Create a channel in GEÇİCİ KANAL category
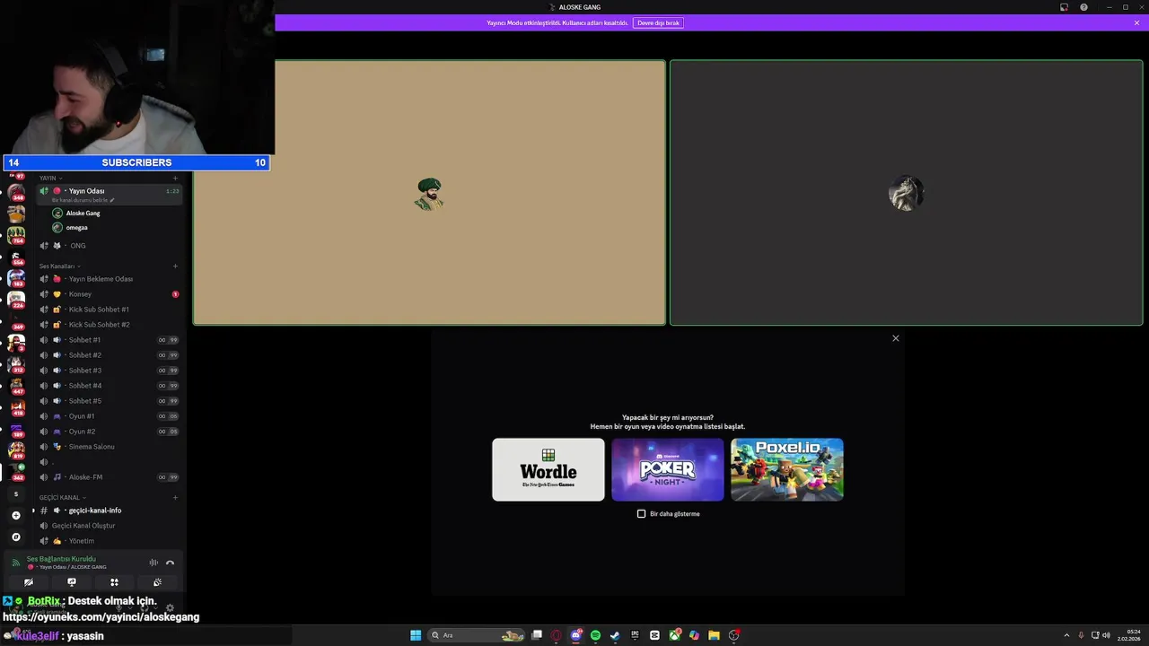1149x646 pixels. (x=175, y=497)
